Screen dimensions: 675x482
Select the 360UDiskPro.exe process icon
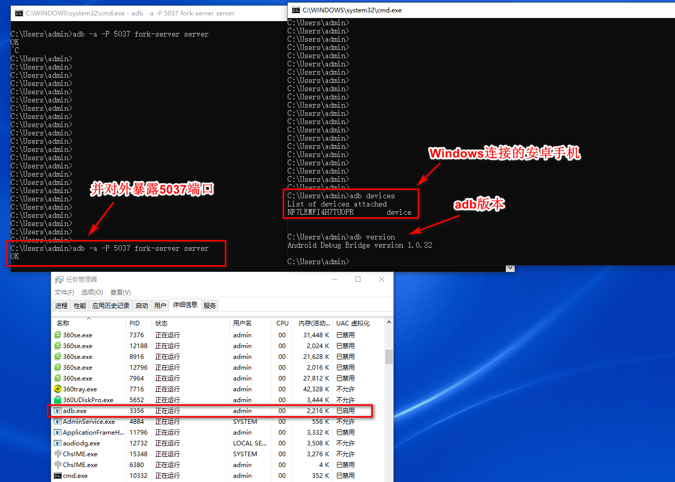(x=58, y=400)
